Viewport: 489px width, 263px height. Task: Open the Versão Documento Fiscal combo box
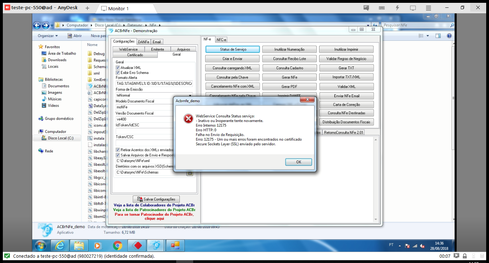[154, 119]
